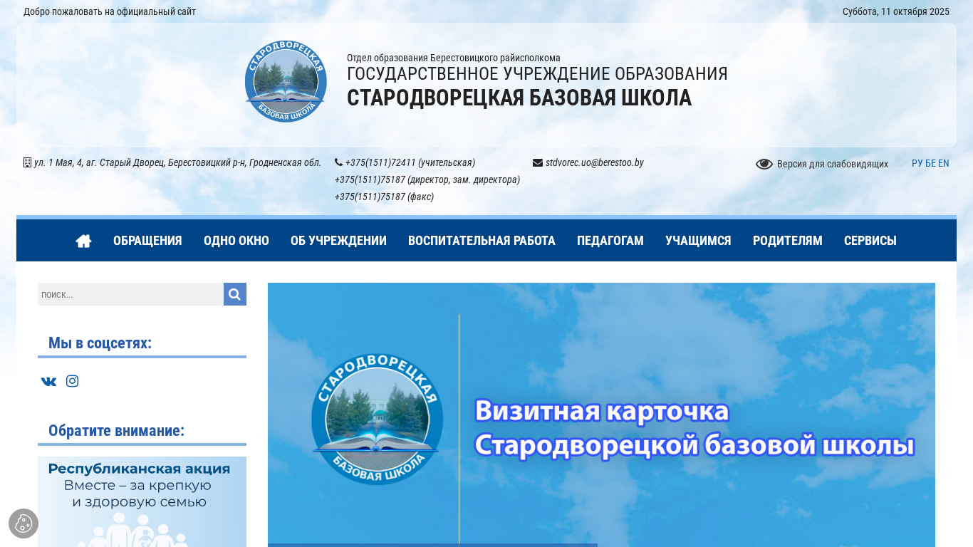Open the Педагогам menu
The width and height of the screenshot is (973, 547).
click(610, 241)
